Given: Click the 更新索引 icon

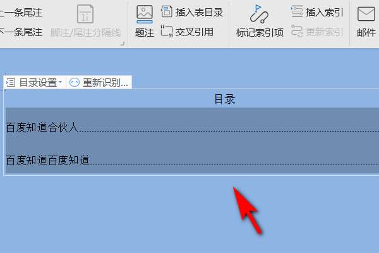Looking at the screenshot, I should coord(297,32).
